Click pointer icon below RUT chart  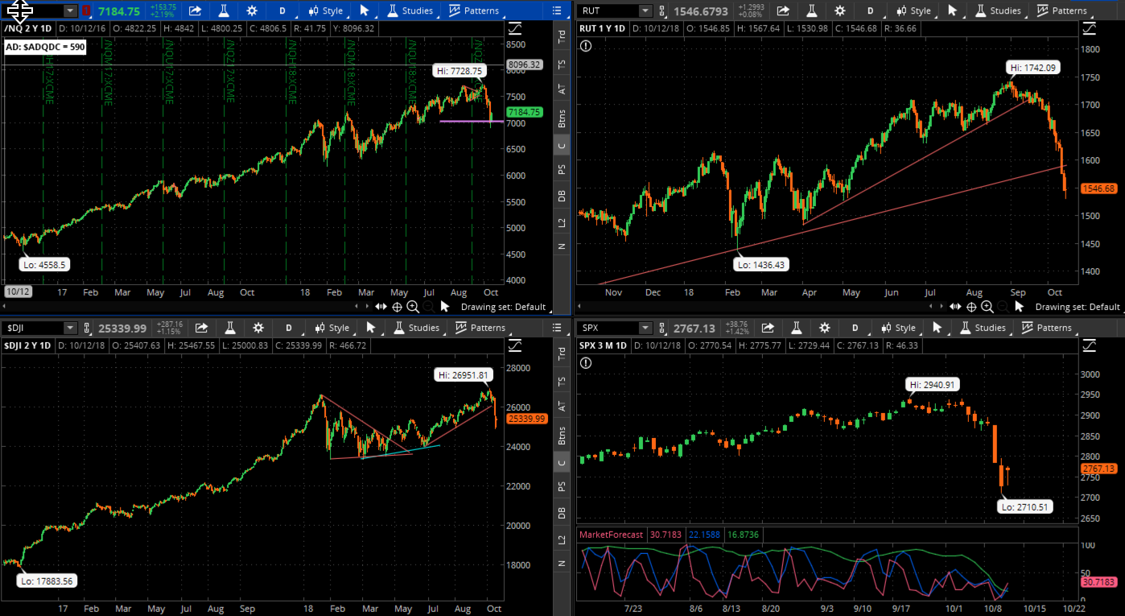pyautogui.click(x=1020, y=307)
